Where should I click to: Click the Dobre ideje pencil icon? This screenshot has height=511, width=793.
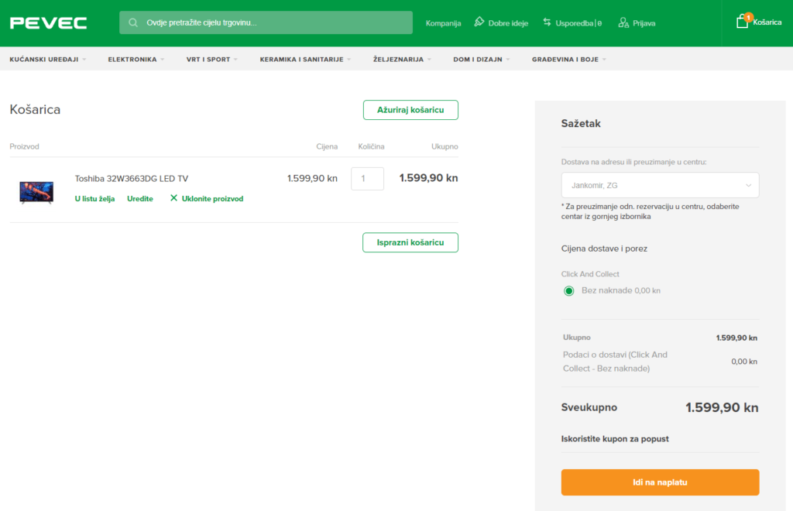pyautogui.click(x=479, y=22)
